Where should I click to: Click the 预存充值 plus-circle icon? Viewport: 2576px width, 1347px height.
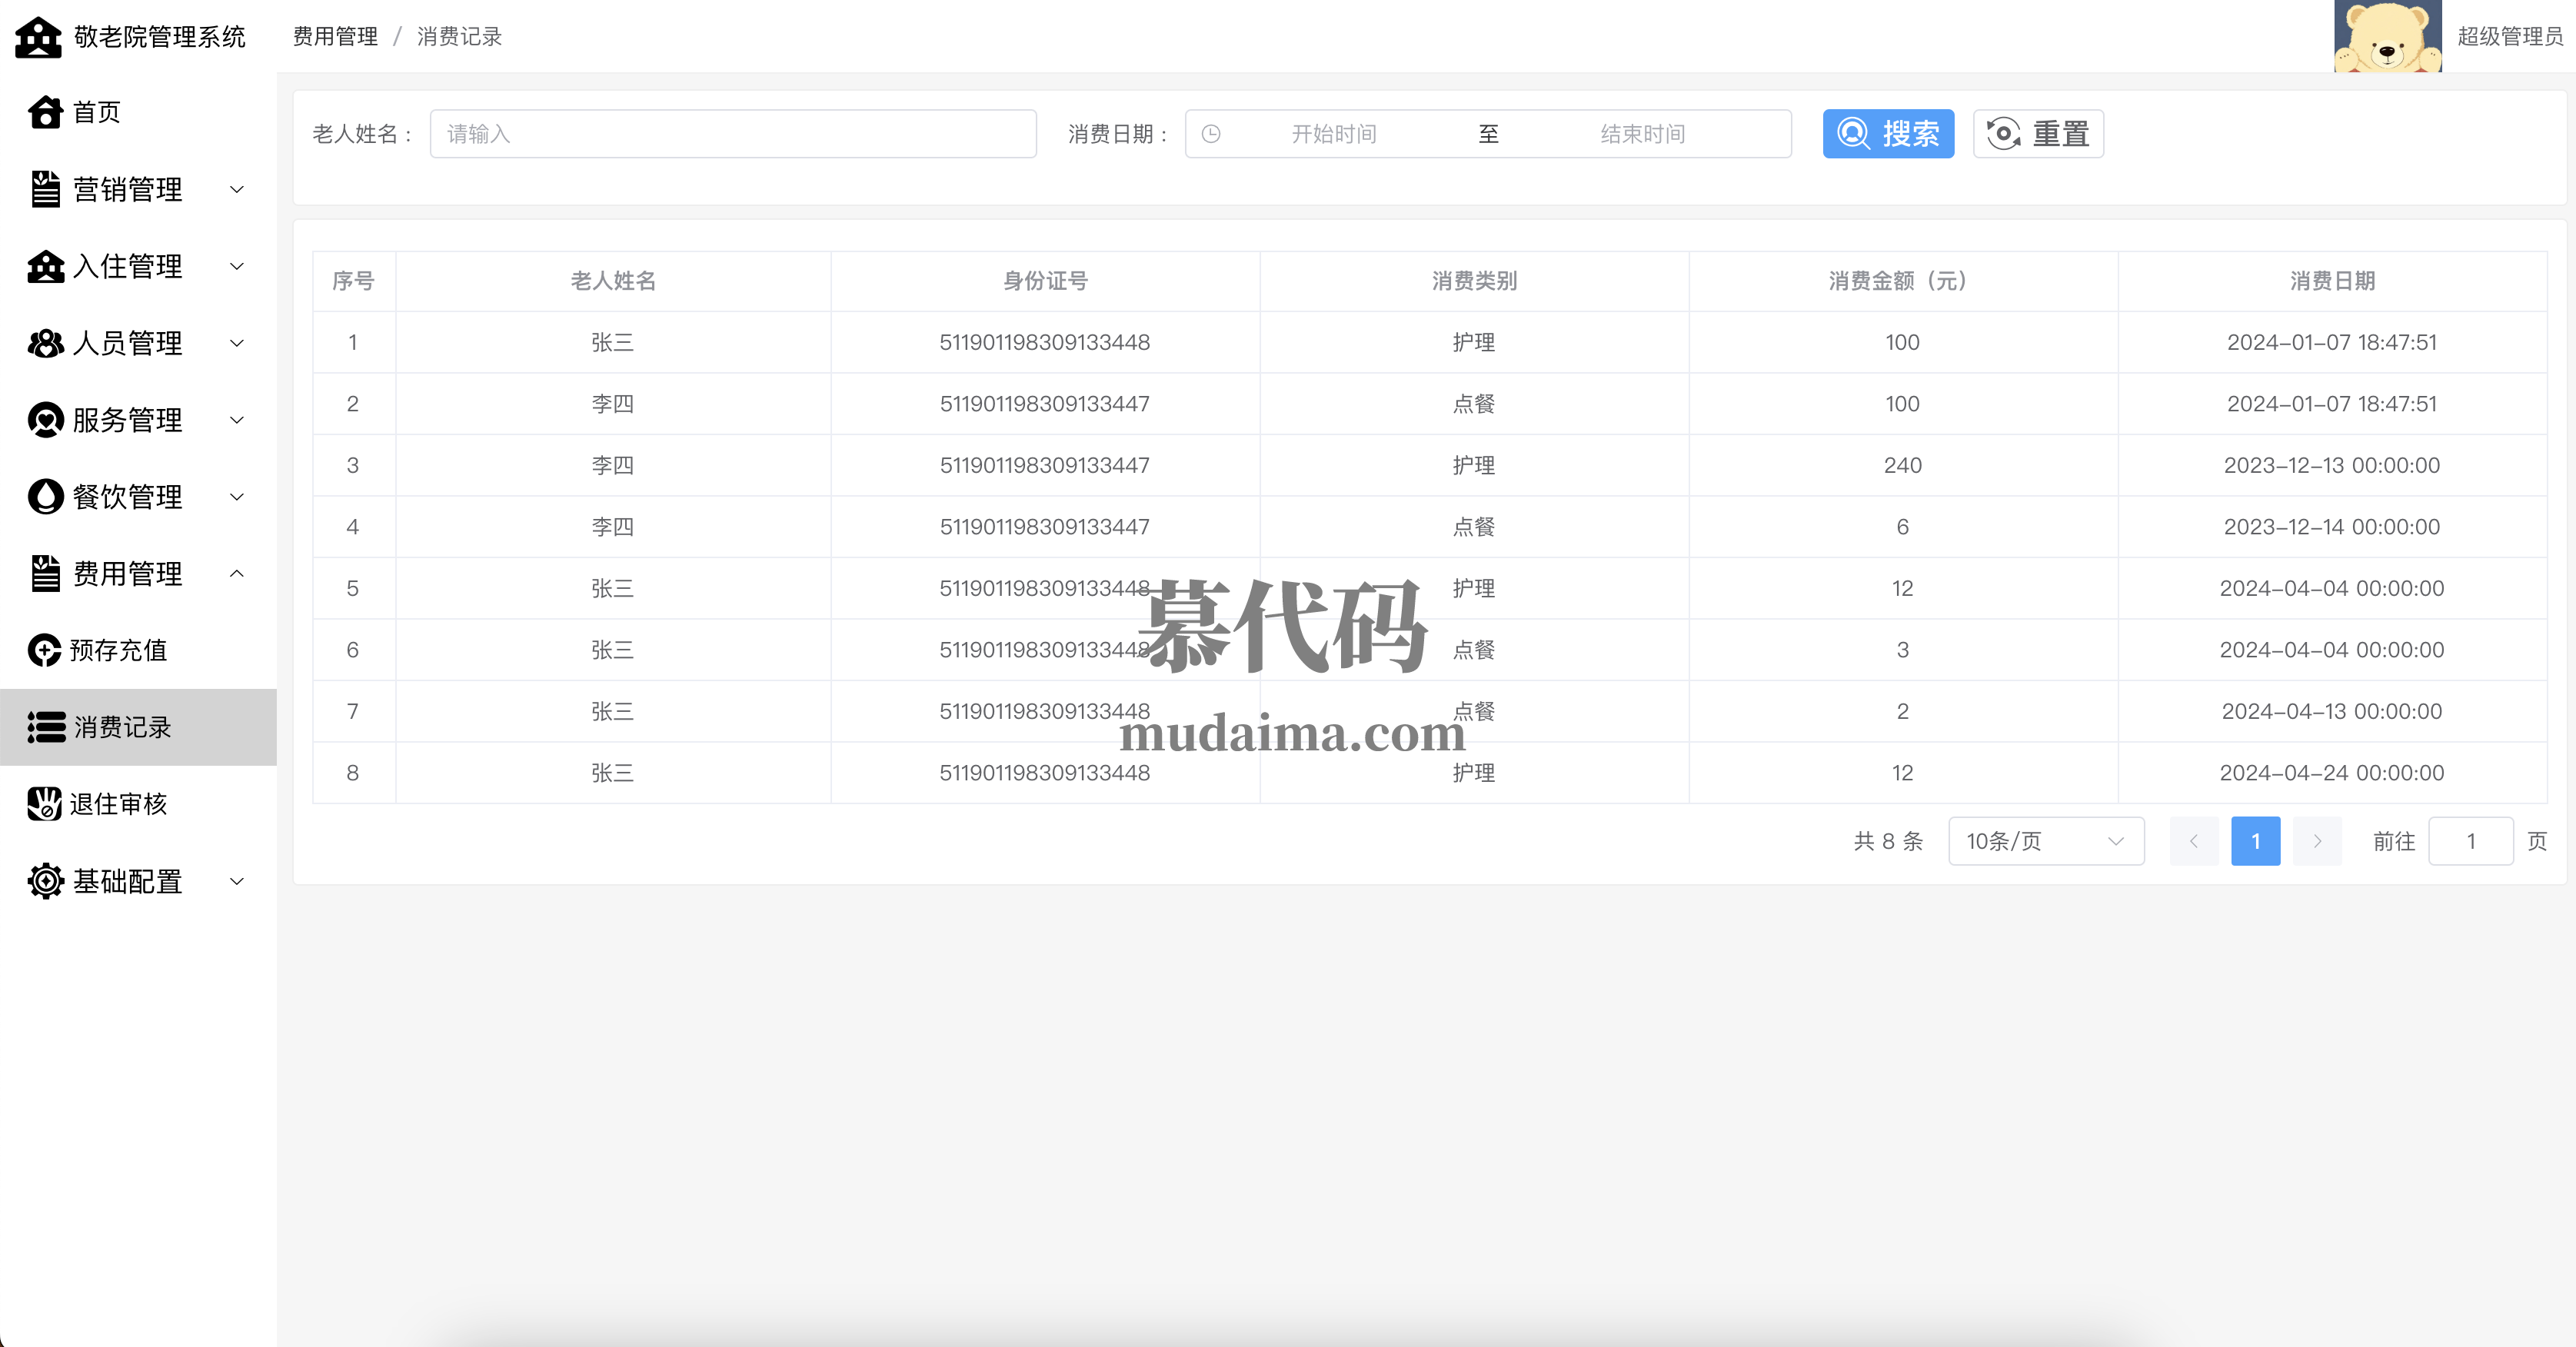click(45, 650)
